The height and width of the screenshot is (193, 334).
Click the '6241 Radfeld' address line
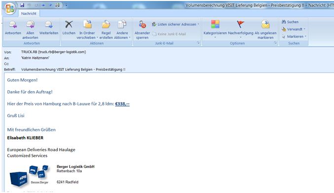coord(68,182)
